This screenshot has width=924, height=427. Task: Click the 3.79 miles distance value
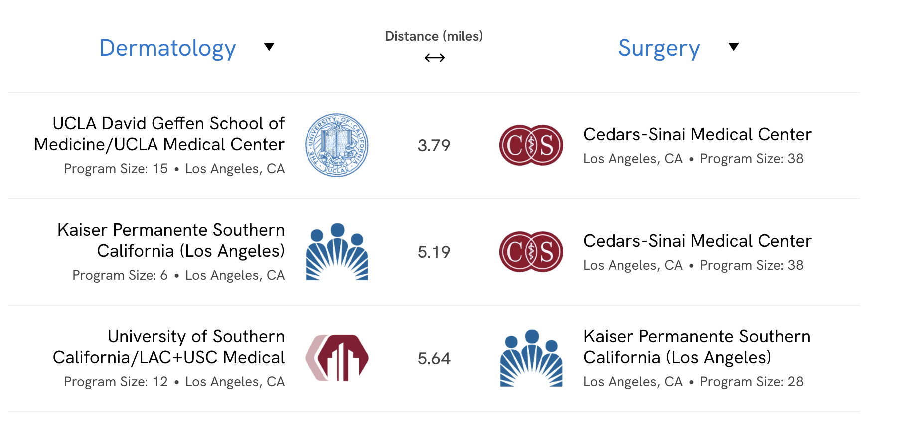[x=434, y=146]
